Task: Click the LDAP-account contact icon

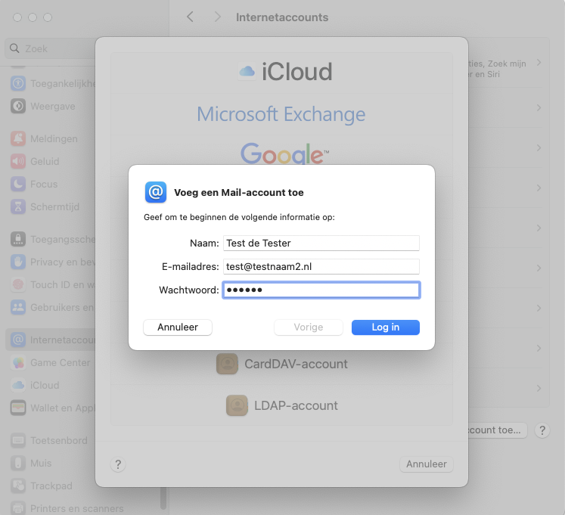Action: (x=237, y=405)
